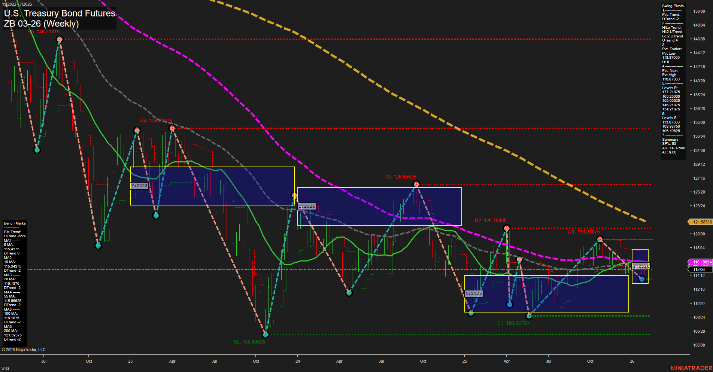The image size is (713, 372).
Task: Click the swing pivot dot at R5 146.21875 peak
Action: tap(60, 39)
